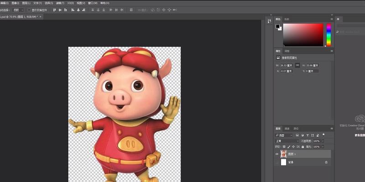Toggle lock position icon
The height and width of the screenshot is (182, 365).
[x=293, y=147]
